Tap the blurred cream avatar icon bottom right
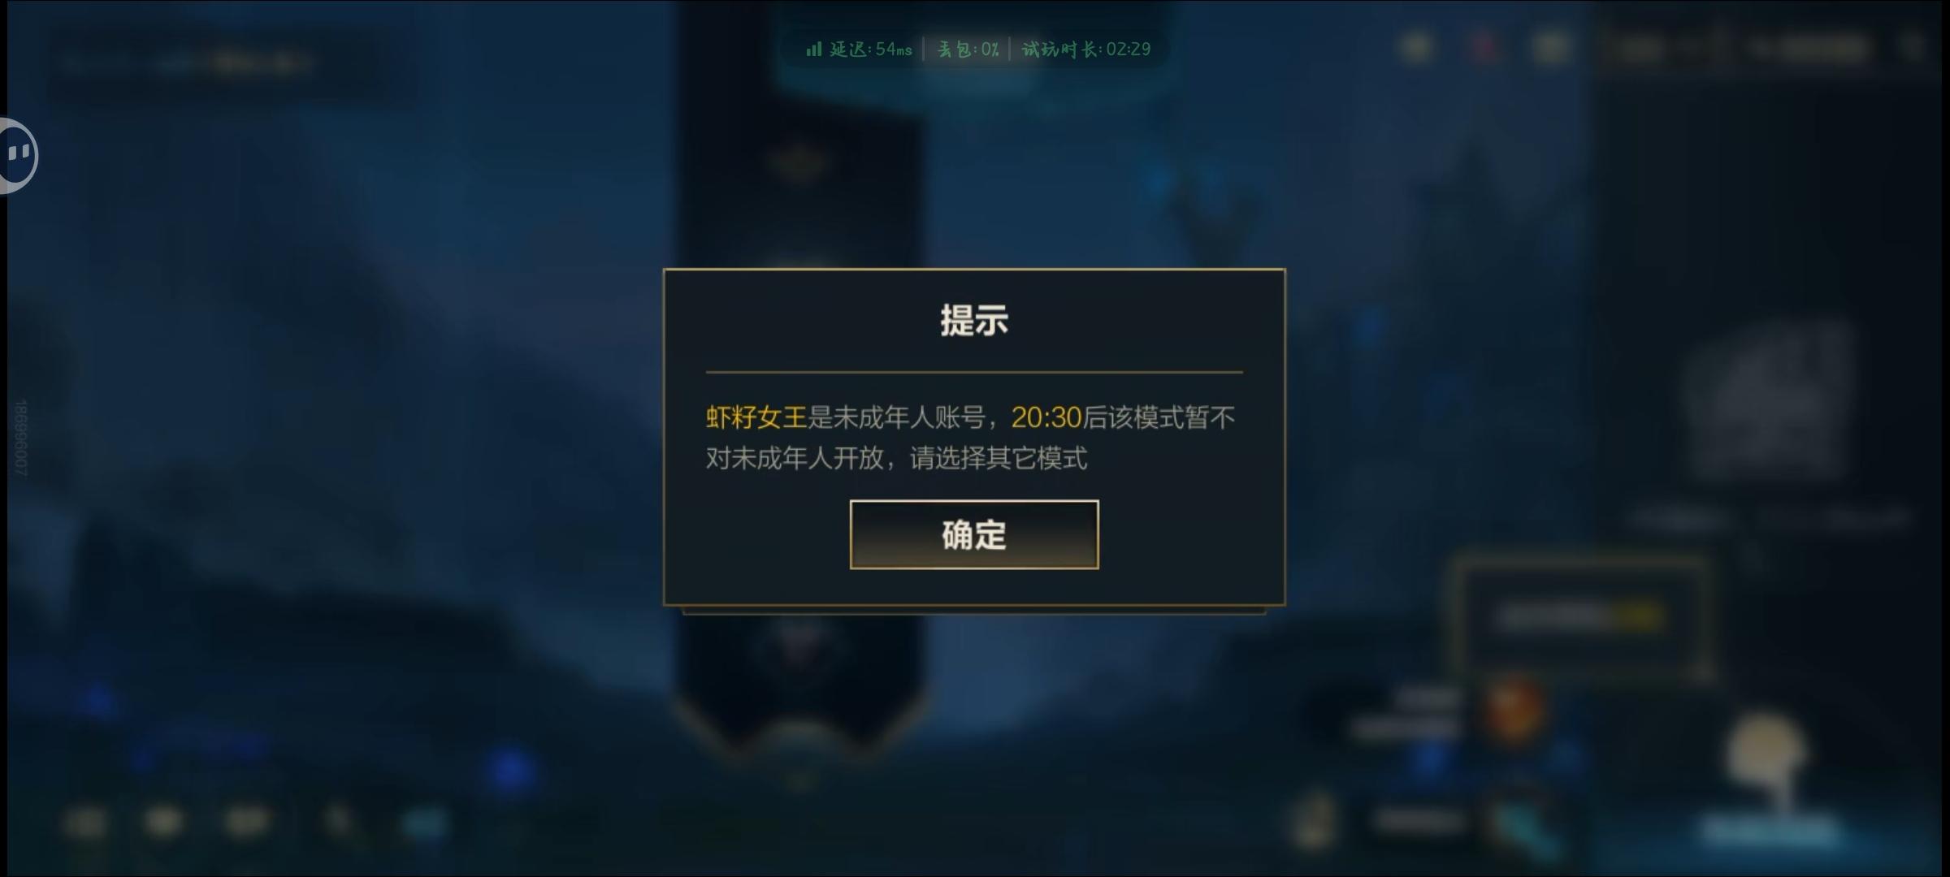The image size is (1950, 877). 1765,755
